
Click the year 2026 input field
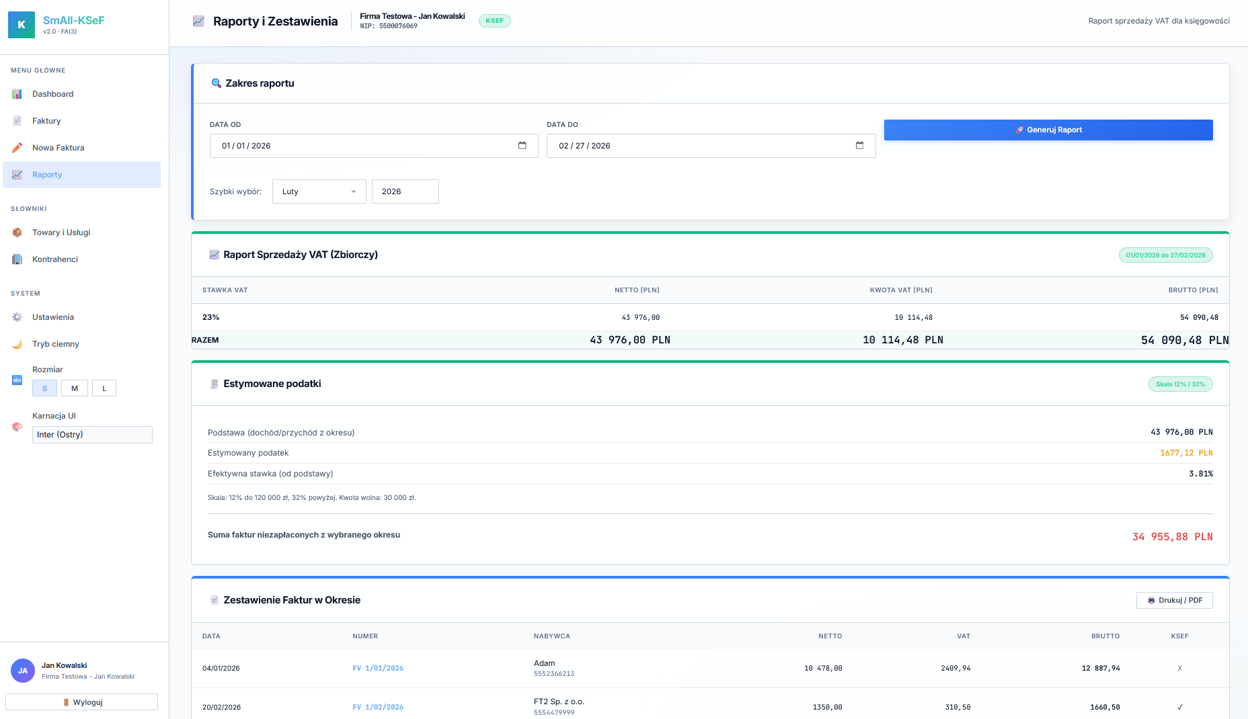pyautogui.click(x=405, y=192)
